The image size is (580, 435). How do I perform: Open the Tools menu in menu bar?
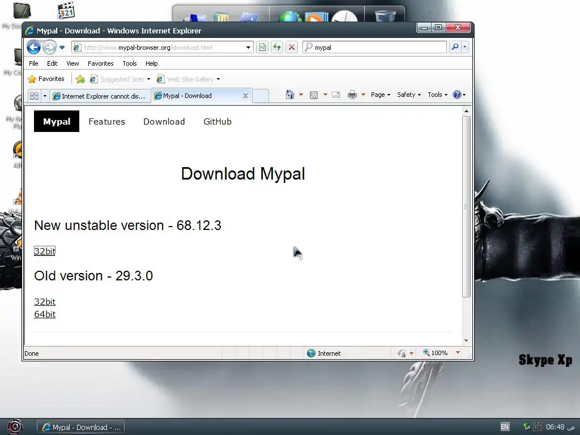click(130, 63)
